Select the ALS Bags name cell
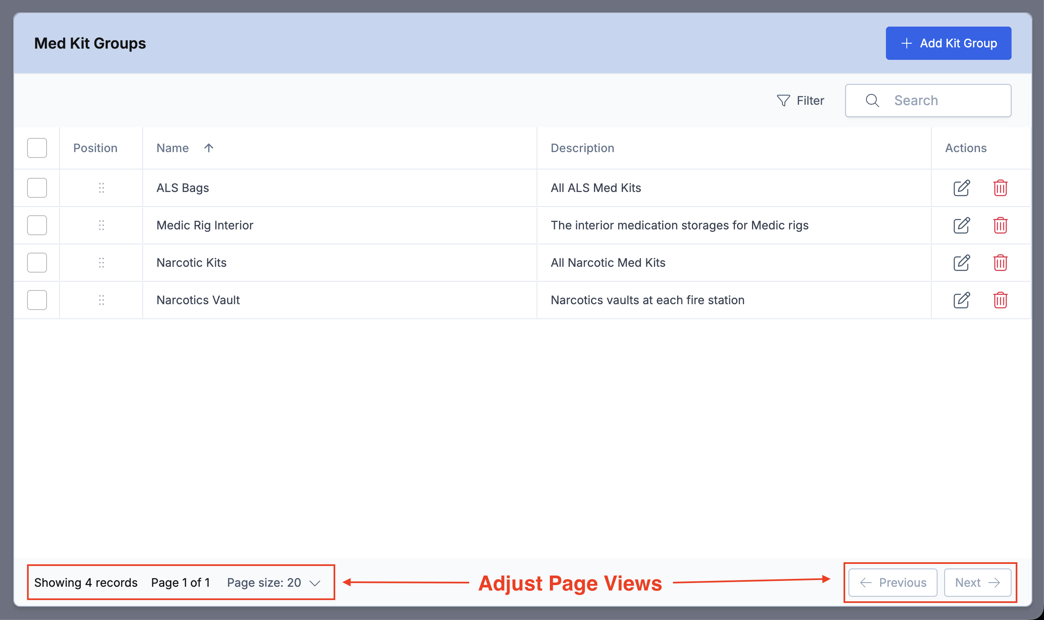This screenshot has width=1044, height=620. pyautogui.click(x=183, y=188)
